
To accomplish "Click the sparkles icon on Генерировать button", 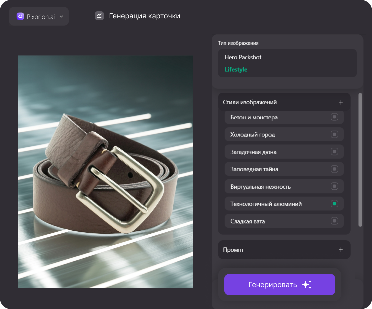I will (x=307, y=285).
